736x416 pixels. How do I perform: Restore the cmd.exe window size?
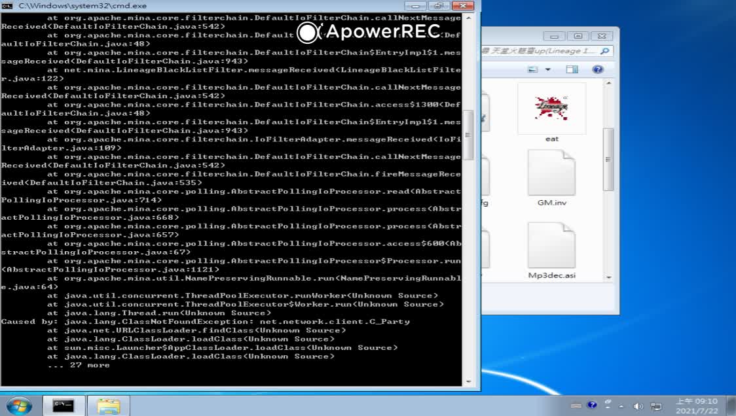(439, 6)
